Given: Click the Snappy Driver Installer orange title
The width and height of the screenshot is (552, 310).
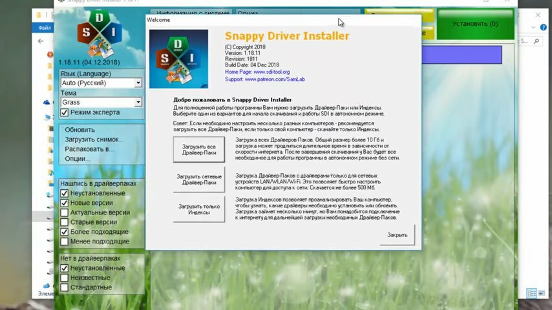Looking at the screenshot, I should (287, 36).
